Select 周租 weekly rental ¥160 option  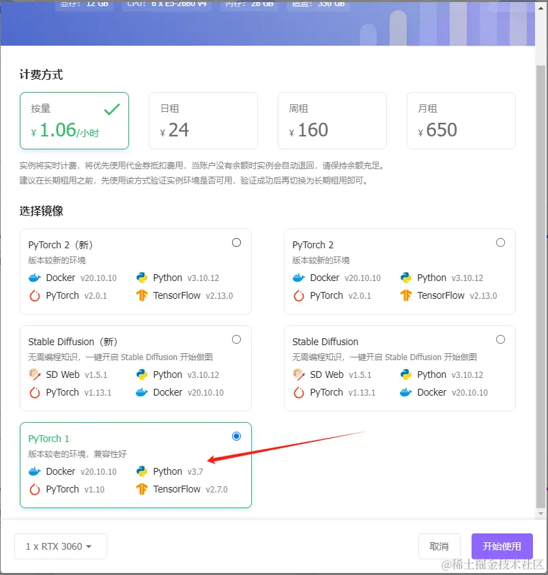click(x=332, y=121)
